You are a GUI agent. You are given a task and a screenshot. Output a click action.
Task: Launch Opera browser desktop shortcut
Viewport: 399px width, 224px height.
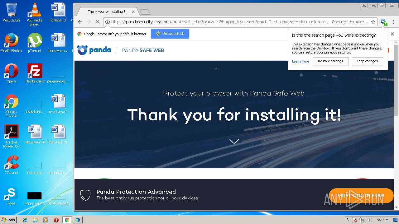[x=11, y=73]
